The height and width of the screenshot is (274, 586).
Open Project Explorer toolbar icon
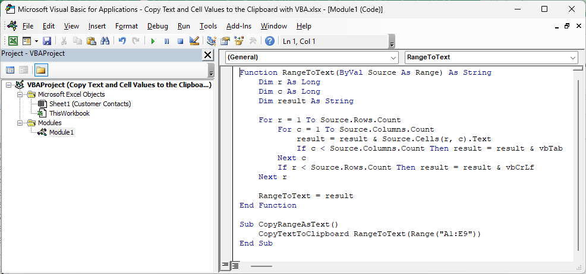pyautogui.click(x=211, y=41)
